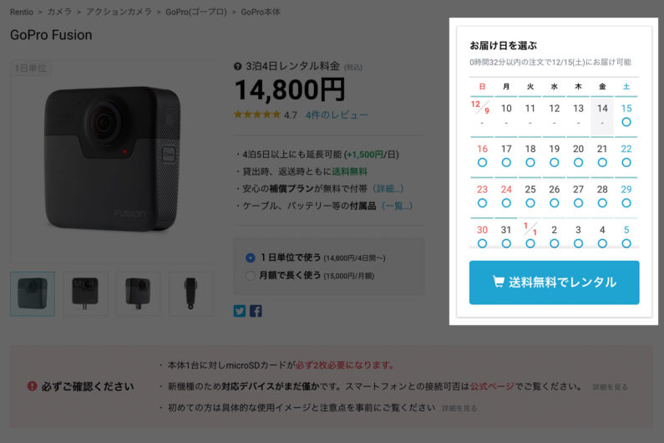Select 月額で長く使う radio option
Image resolution: width=664 pixels, height=443 pixels.
[251, 276]
